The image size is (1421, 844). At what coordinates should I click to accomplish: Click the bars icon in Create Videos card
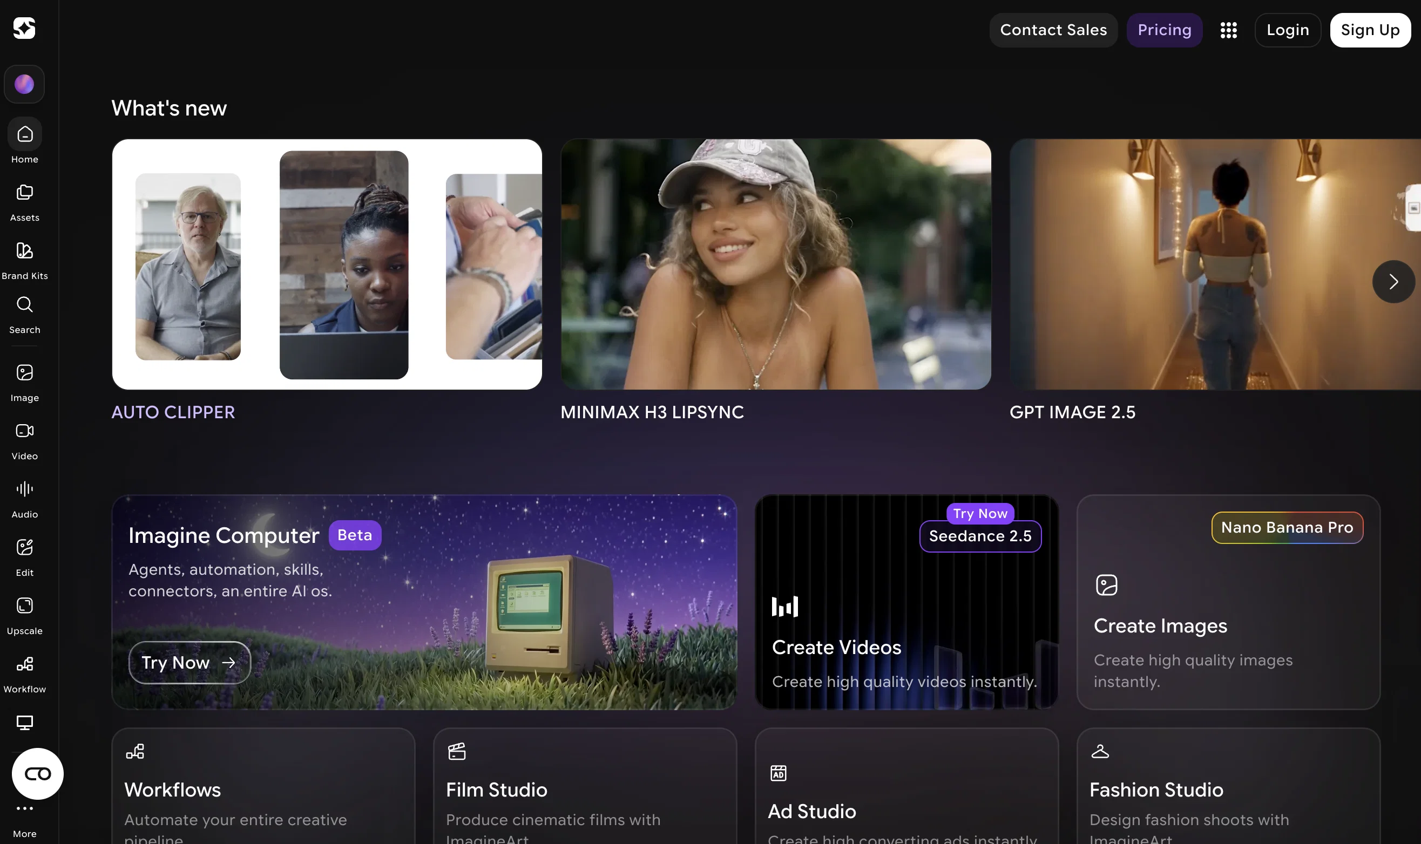click(784, 607)
